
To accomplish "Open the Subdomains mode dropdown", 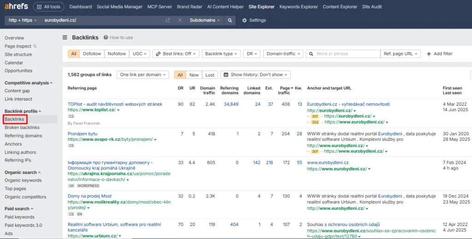I will (x=205, y=20).
